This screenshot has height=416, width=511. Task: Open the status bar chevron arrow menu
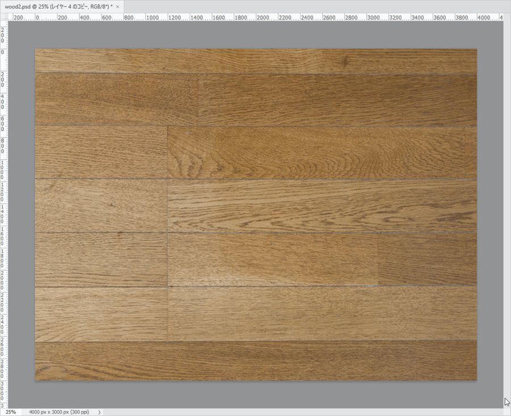[99, 412]
